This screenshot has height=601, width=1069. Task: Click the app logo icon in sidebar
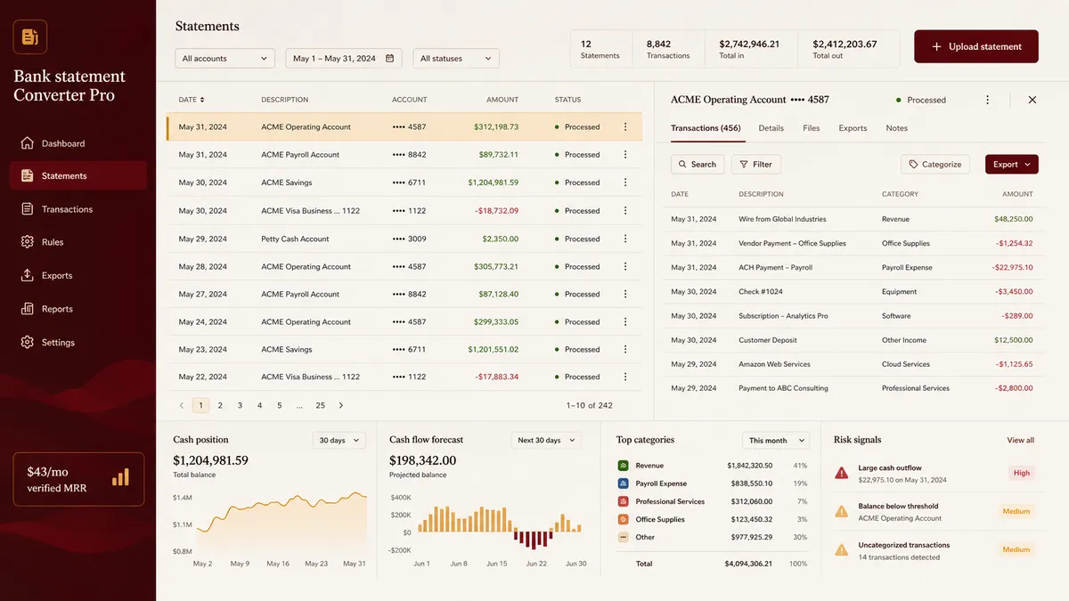click(30, 37)
